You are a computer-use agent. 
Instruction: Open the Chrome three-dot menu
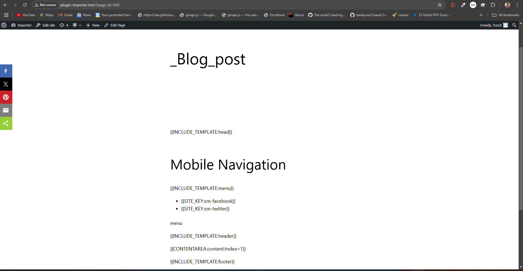(517, 5)
